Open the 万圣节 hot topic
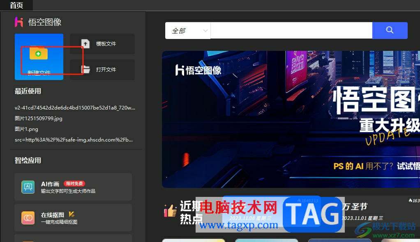Image resolution: width=420 pixels, height=242 pixels. [x=355, y=207]
